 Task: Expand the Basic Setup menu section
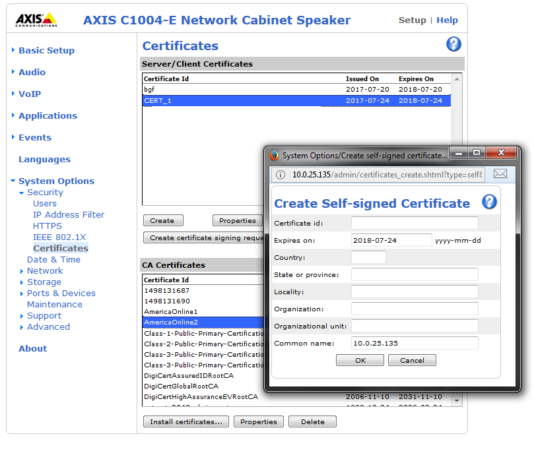coord(46,50)
